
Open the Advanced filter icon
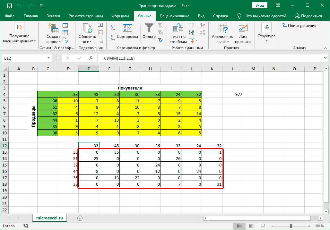[161, 40]
